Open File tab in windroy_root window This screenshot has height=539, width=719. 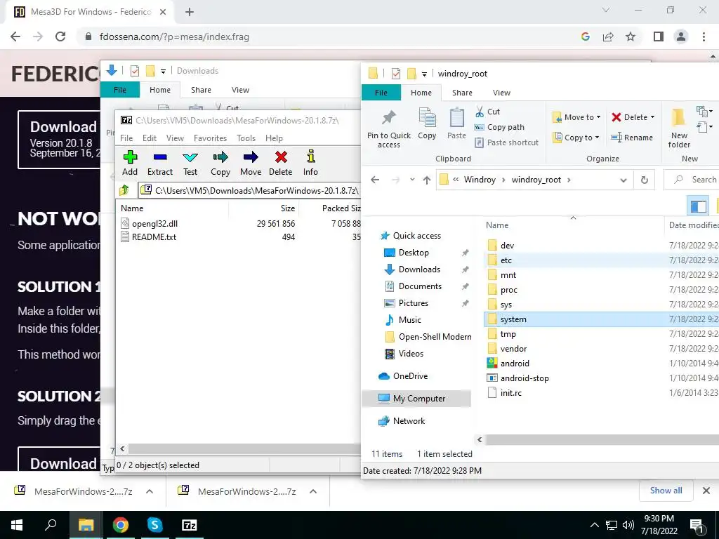click(381, 93)
